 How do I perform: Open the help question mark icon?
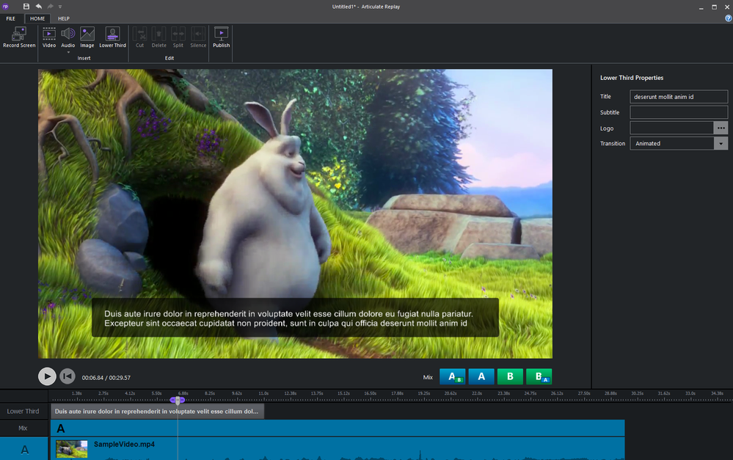pyautogui.click(x=728, y=18)
